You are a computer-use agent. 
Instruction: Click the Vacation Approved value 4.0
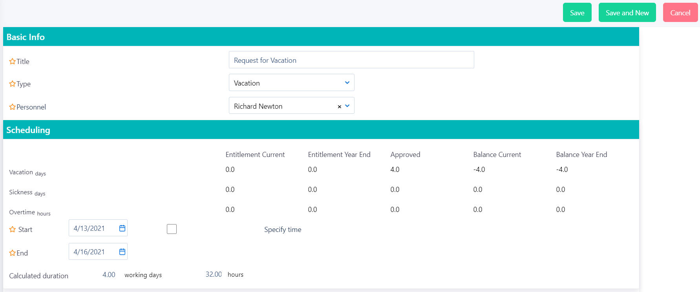(x=395, y=170)
